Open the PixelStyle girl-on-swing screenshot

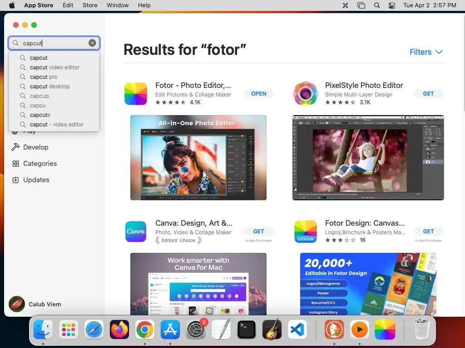coord(368,158)
